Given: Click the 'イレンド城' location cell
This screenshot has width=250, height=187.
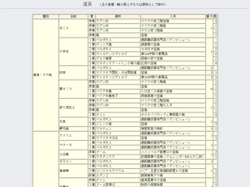Looking at the screenshot, I should pos(118,124).
